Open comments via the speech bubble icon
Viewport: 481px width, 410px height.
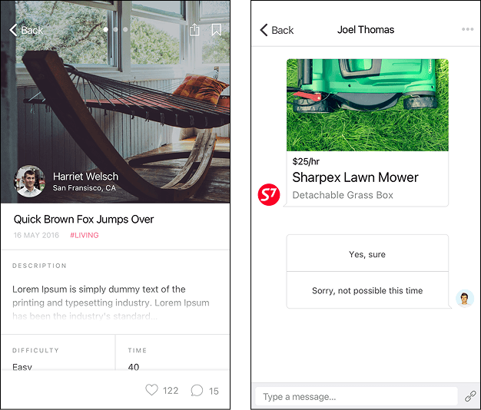[x=197, y=390]
